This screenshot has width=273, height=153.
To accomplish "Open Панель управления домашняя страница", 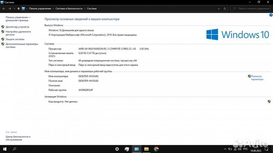I will 18,19.
